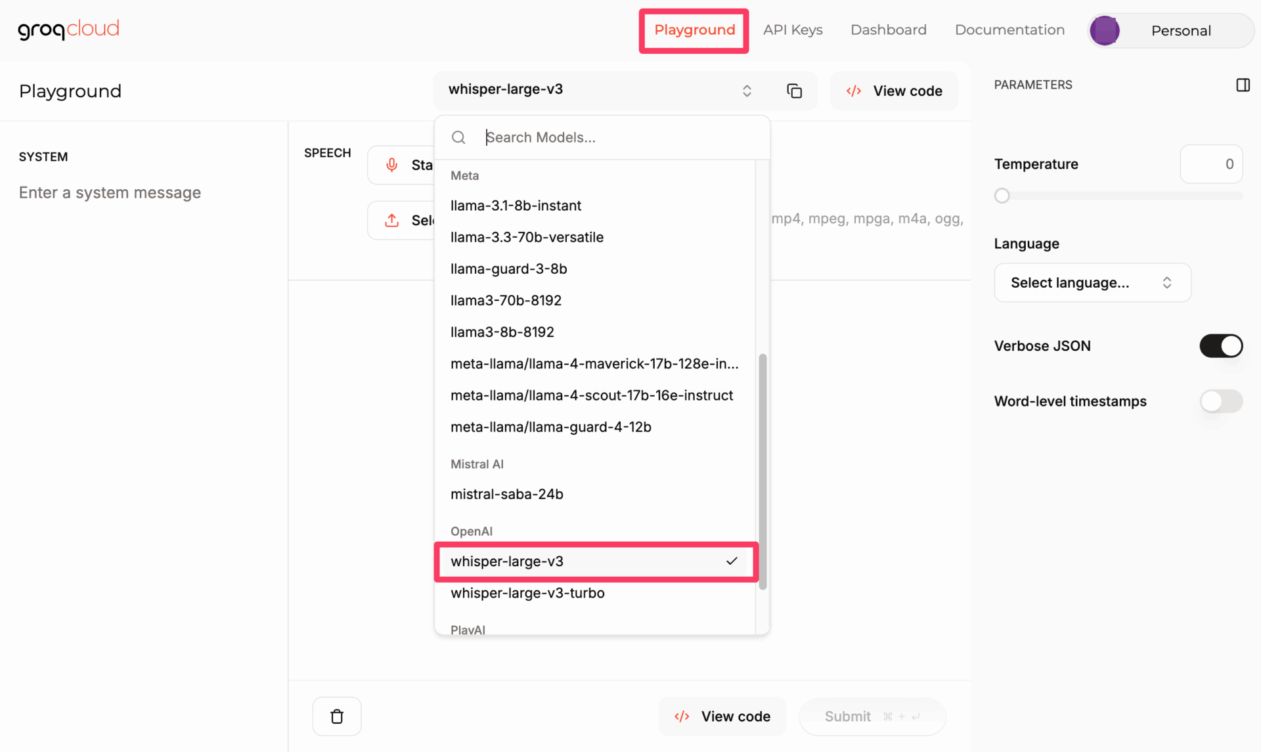Click the Temperature slider handle
This screenshot has width=1261, height=752.
(1002, 196)
